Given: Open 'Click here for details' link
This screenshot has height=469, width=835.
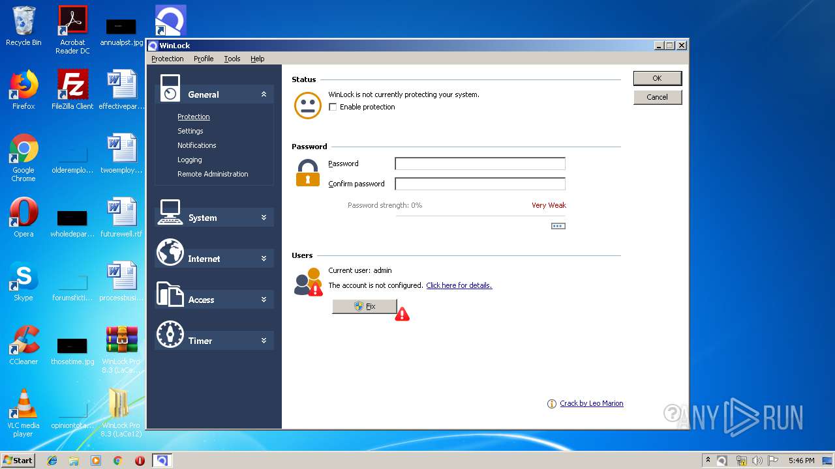Looking at the screenshot, I should 459,285.
